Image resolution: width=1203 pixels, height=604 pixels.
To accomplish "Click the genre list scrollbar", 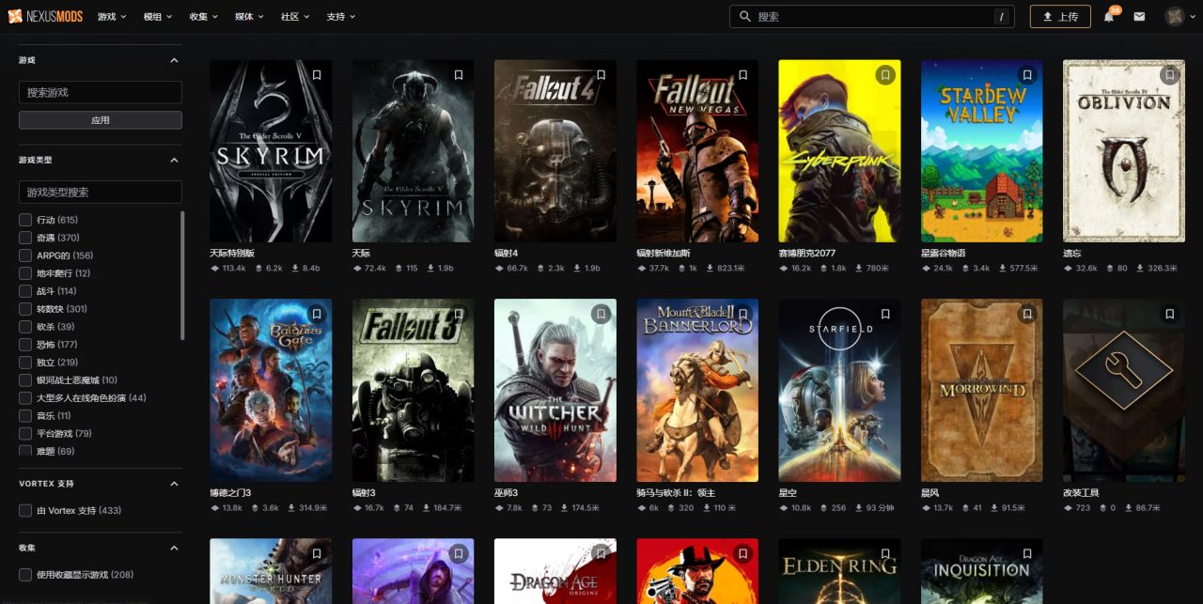I will pos(182,275).
